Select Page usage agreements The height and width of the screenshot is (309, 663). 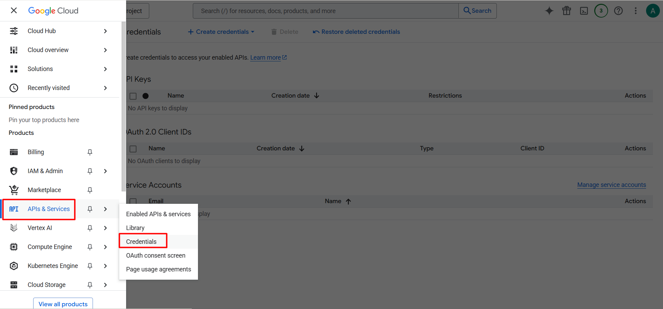158,269
